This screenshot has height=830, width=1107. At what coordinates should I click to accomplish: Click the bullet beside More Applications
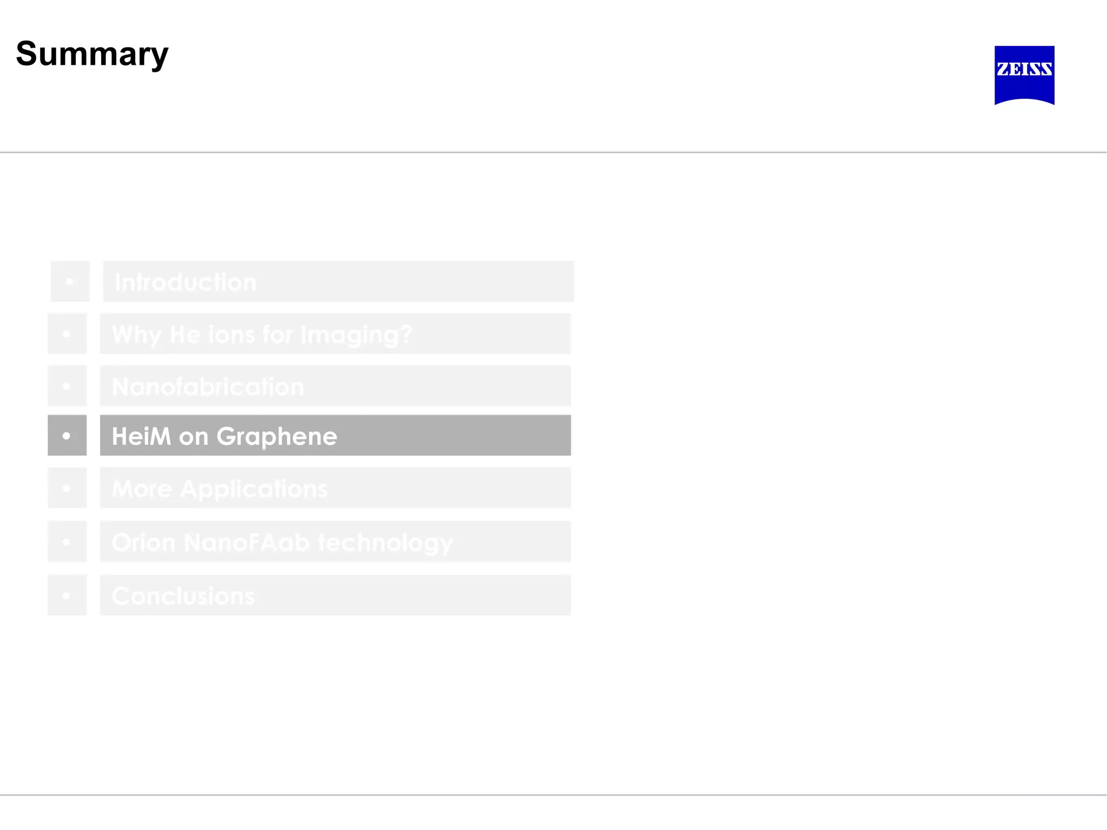[67, 488]
